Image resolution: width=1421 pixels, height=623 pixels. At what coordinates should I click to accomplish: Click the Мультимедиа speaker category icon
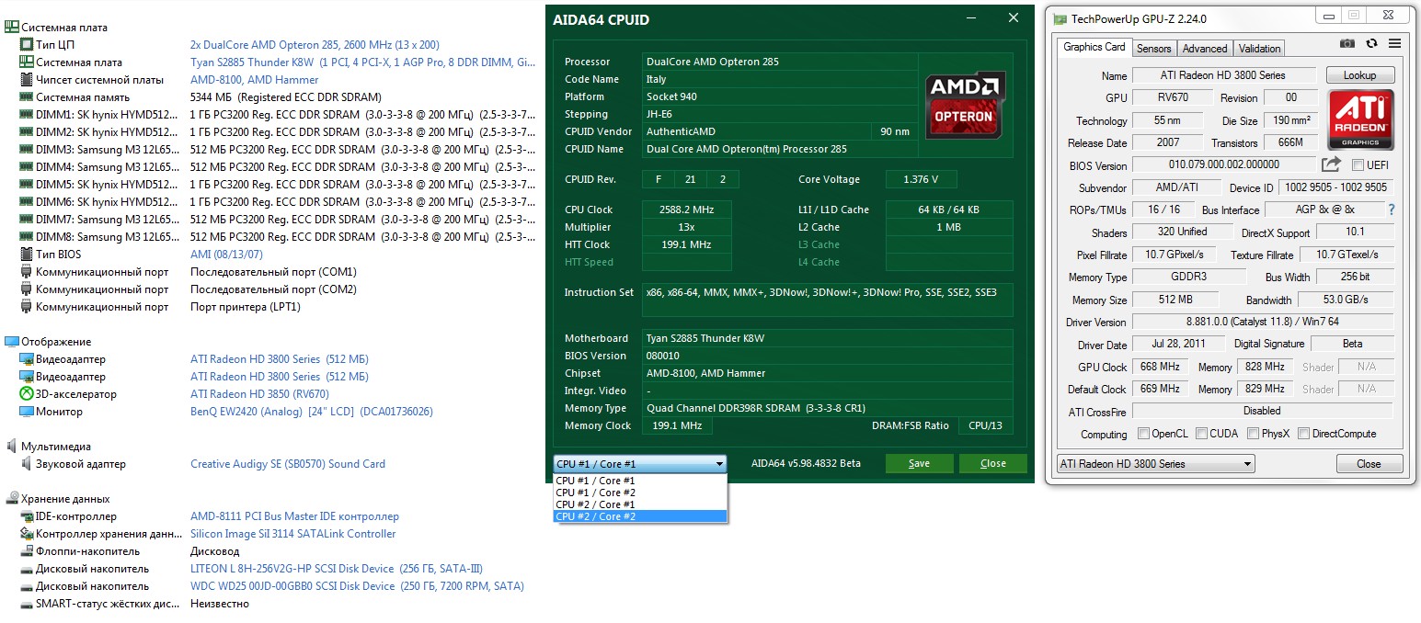point(12,447)
